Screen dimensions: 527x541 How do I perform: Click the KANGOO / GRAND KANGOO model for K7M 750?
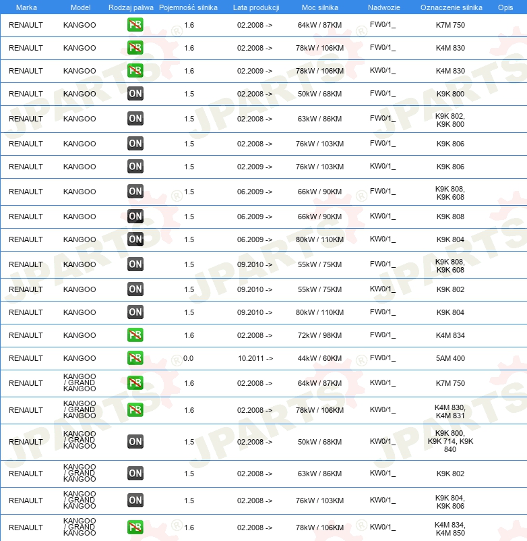pyautogui.click(x=80, y=382)
